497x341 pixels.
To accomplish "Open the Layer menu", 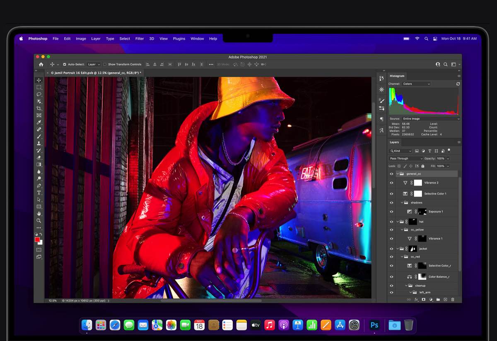I will [96, 38].
